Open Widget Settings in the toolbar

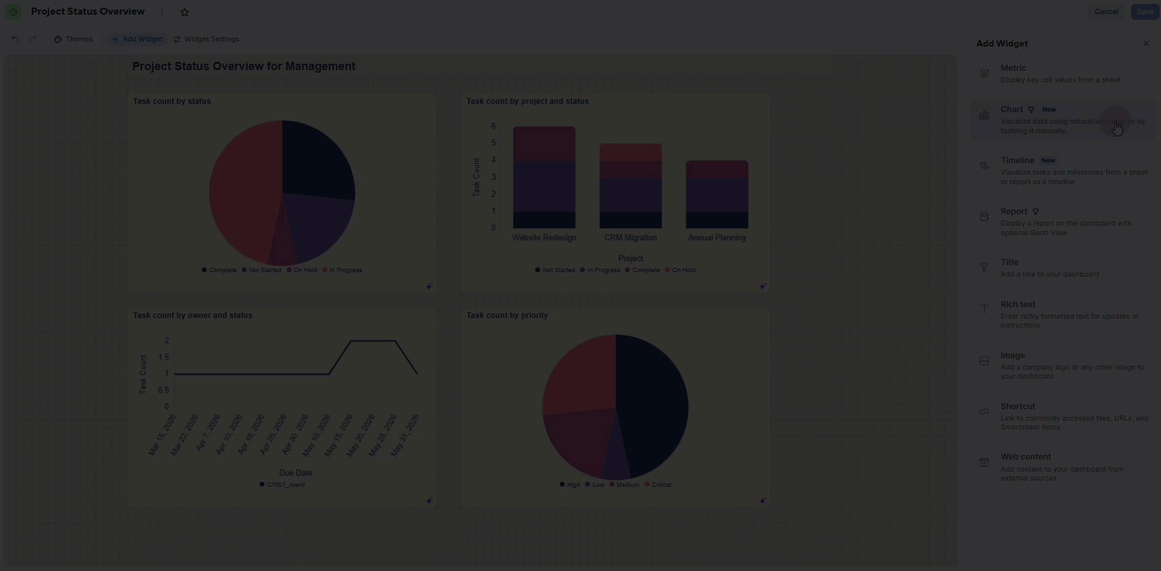tap(206, 40)
